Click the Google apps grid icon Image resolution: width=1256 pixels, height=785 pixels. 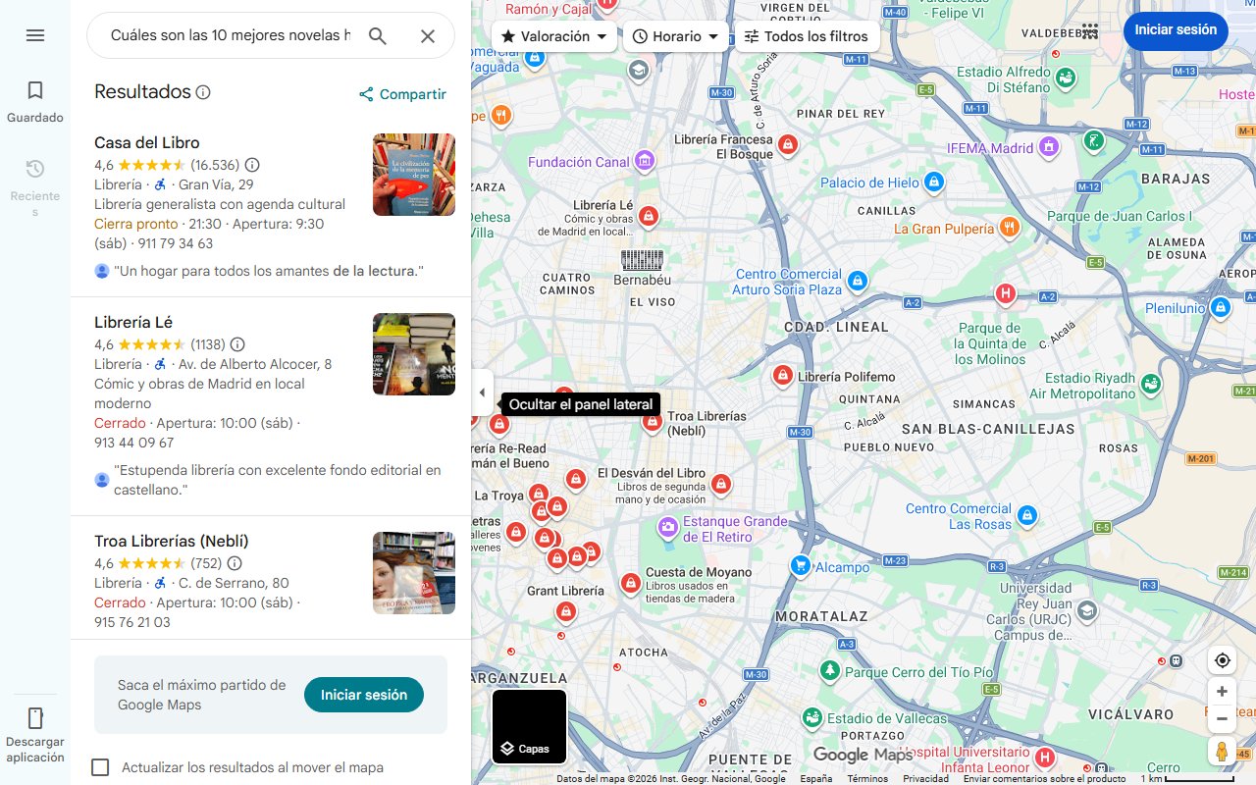click(x=1090, y=31)
